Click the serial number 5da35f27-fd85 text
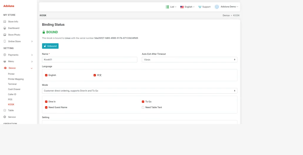This screenshot has height=155, width=303. [x=116, y=38]
